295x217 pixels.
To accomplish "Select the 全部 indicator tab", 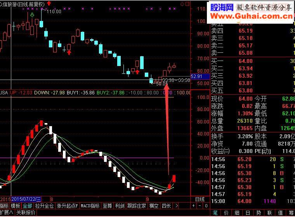I will (28, 206).
